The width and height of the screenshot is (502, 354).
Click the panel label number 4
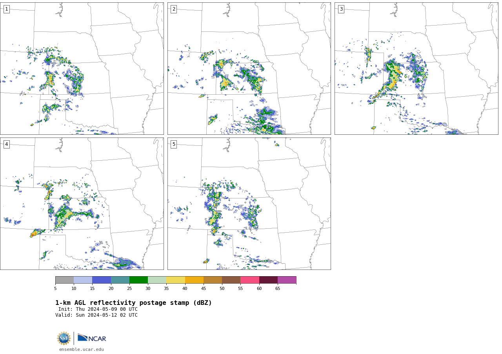6,144
